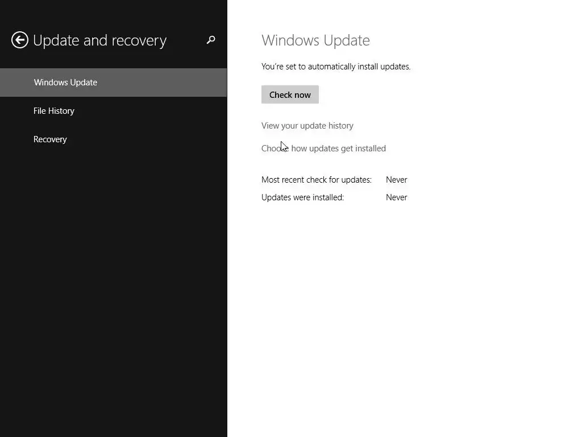This screenshot has width=582, height=437.
Task: Click 'Never' beside most recent check
Action: (x=396, y=180)
